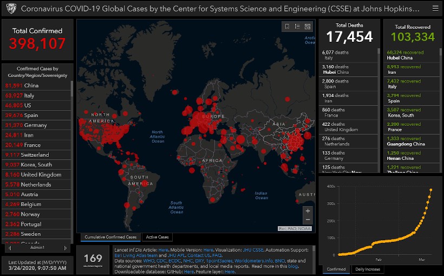Click the 8,913 recovered Iran entry
The height and width of the screenshot is (276, 444).
(412, 69)
